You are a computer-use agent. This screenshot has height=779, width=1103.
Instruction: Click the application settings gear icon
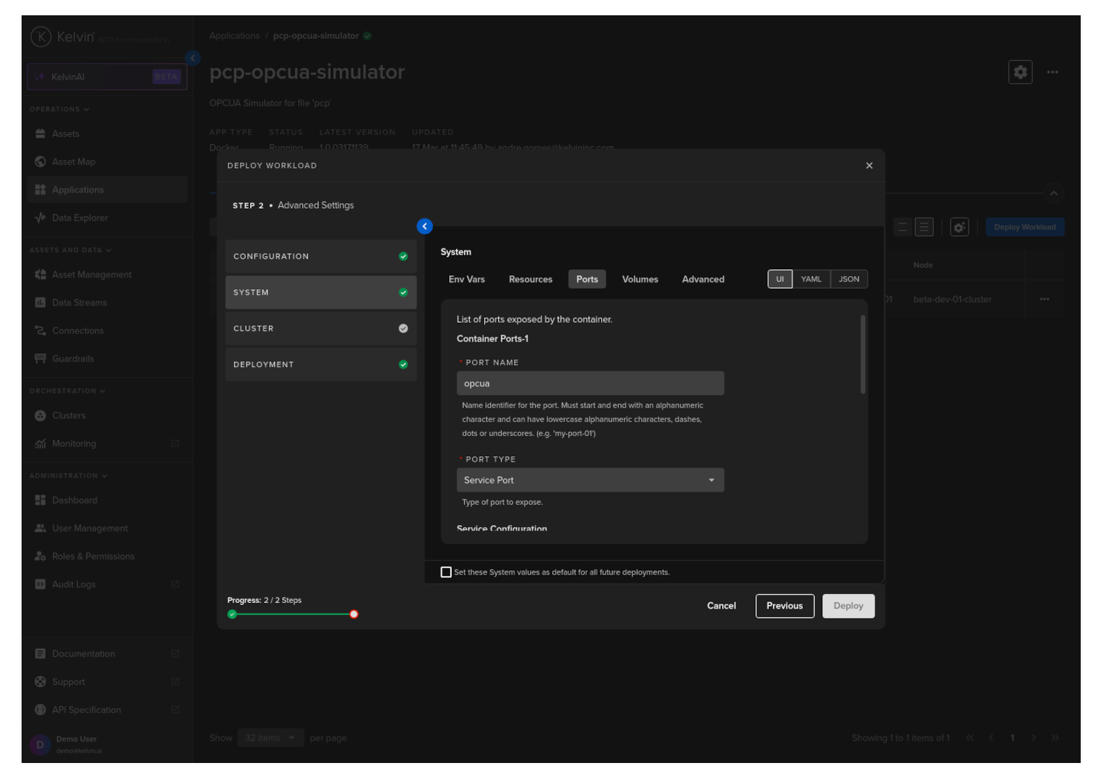(x=1019, y=72)
